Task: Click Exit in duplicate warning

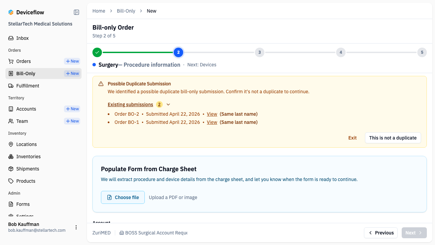Action: tap(352, 138)
